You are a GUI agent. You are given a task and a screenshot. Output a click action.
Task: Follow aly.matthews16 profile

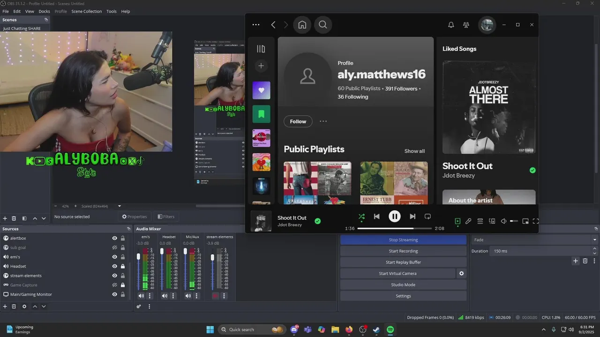point(298,121)
